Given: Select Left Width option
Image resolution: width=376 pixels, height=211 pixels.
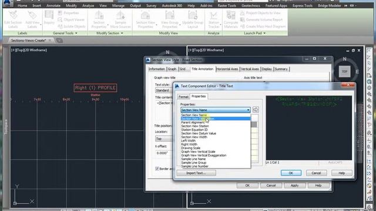Looking at the screenshot, I should (216, 141).
